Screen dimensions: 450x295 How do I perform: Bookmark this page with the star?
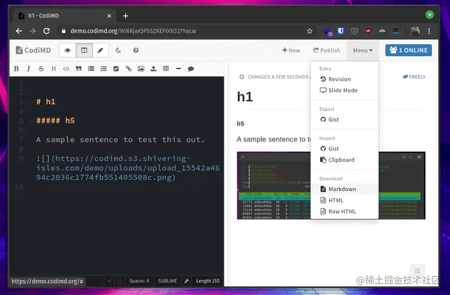[x=309, y=31]
